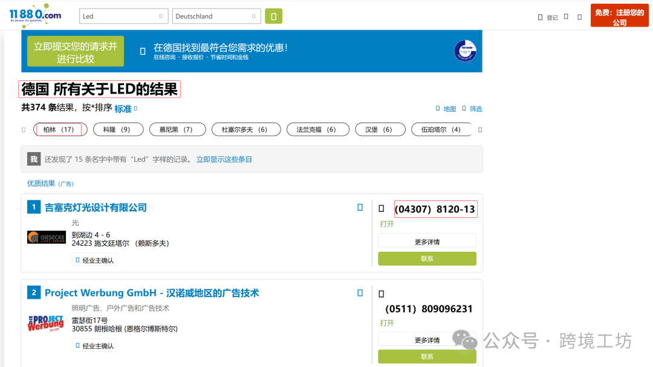The width and height of the screenshot is (653, 367).
Task: Open the 筛选 filter icon
Action: click(x=464, y=109)
